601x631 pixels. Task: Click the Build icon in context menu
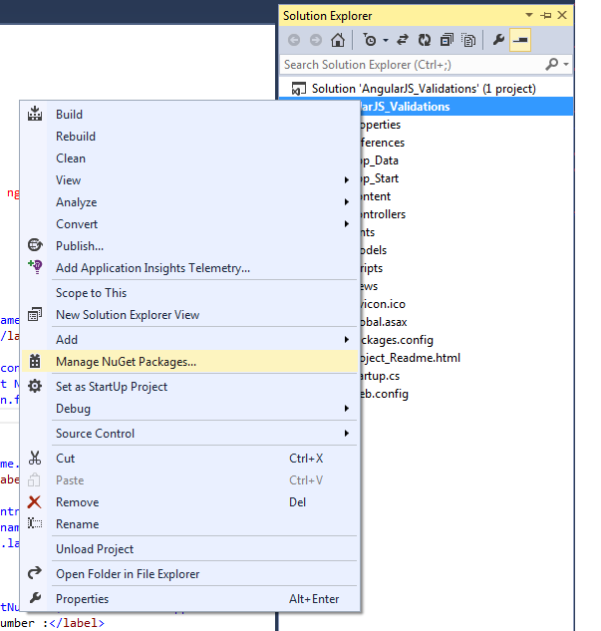35,114
